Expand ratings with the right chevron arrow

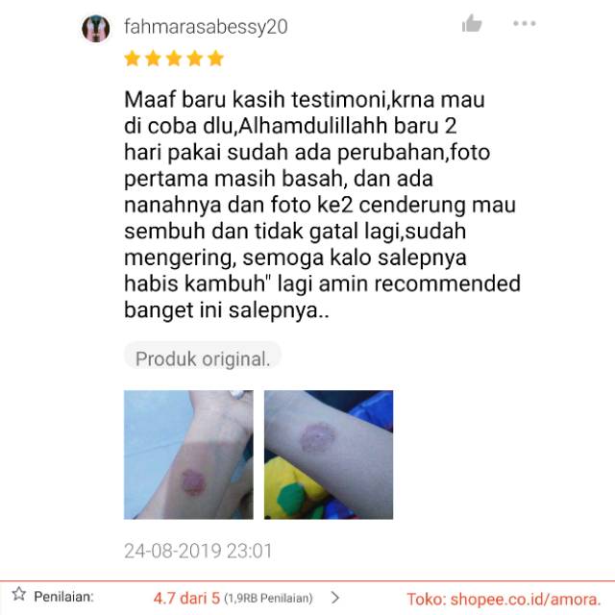tap(335, 598)
